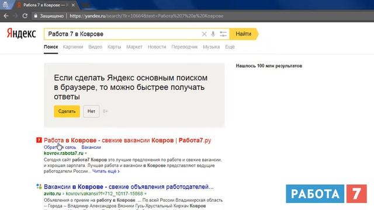The width and height of the screenshot is (374, 210).
Task: Click the avito.ru green domain link
Action: point(52,194)
